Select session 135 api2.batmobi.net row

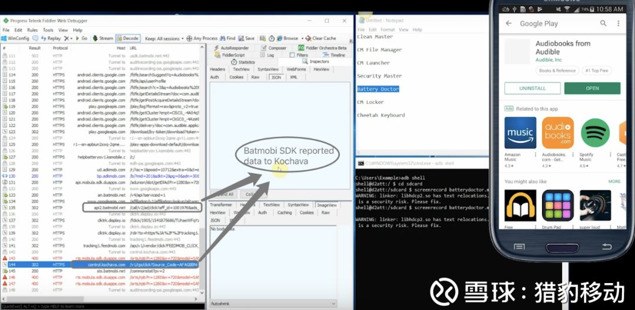101,208
